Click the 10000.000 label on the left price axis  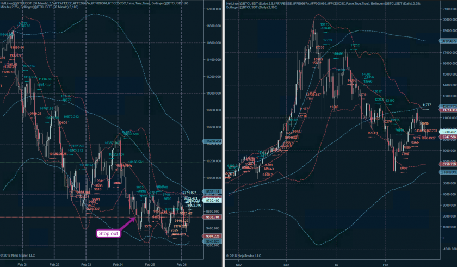pos(214,178)
